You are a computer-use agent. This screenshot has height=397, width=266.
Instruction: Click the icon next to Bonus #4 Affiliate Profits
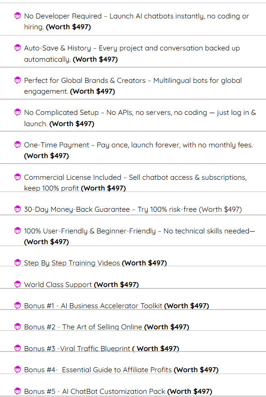tap(18, 370)
